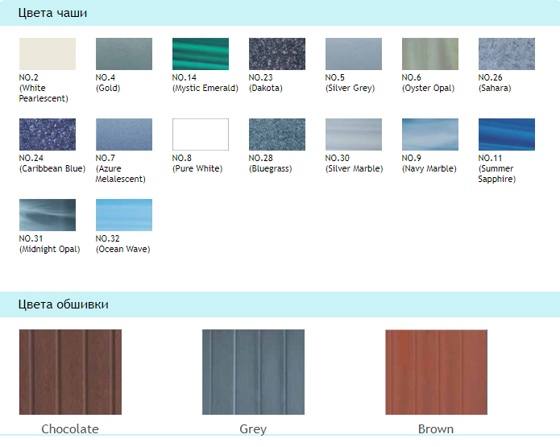Click the 'NO.6 (Oyster Opal)' label
The image size is (560, 447).
tap(428, 83)
